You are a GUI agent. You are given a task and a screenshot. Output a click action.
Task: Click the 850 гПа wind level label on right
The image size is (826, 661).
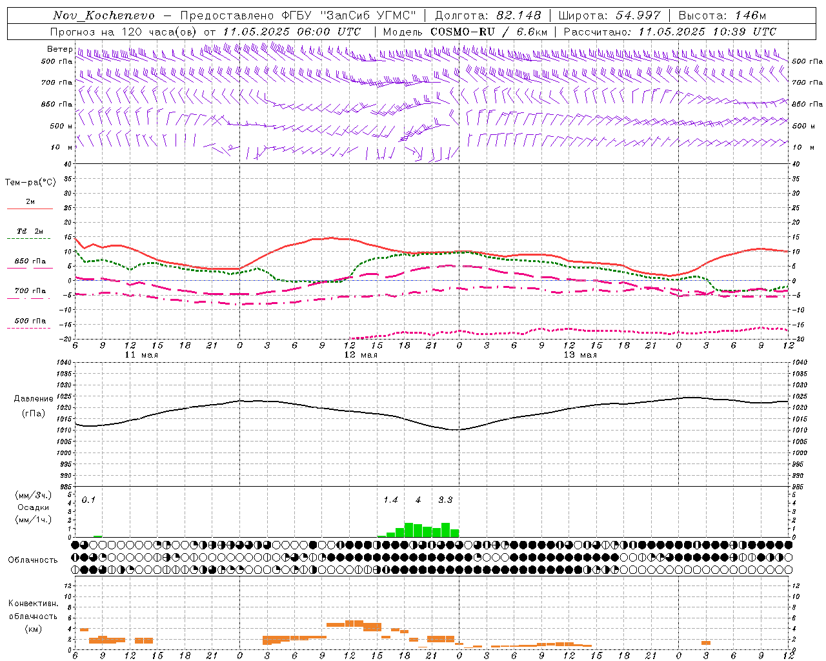(807, 104)
